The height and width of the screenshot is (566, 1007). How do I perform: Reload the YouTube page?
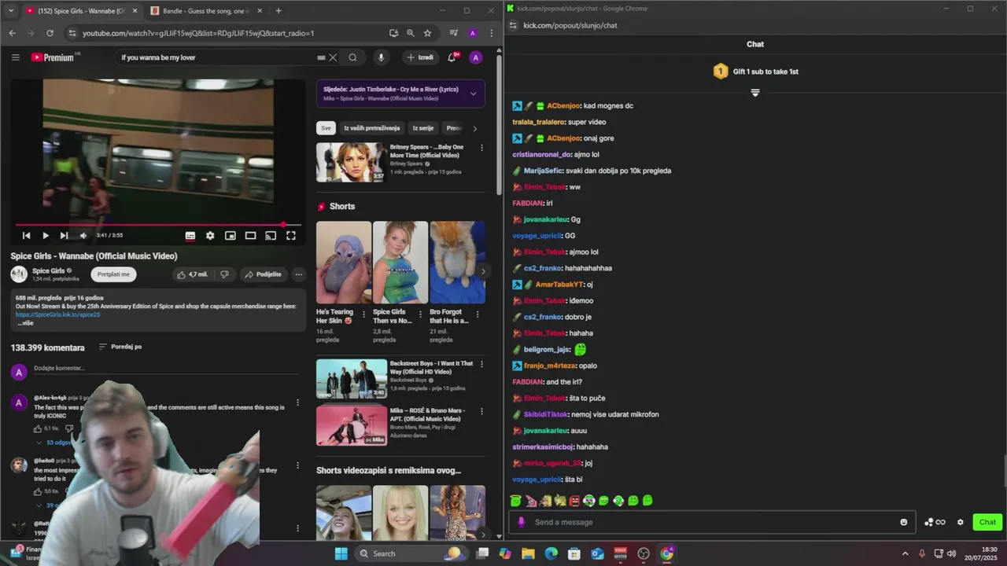[x=50, y=33]
